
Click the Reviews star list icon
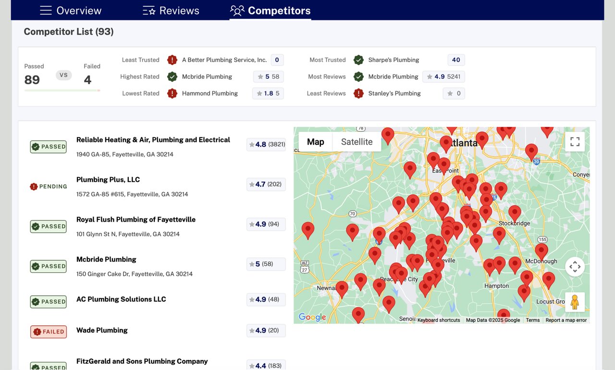[x=149, y=11]
